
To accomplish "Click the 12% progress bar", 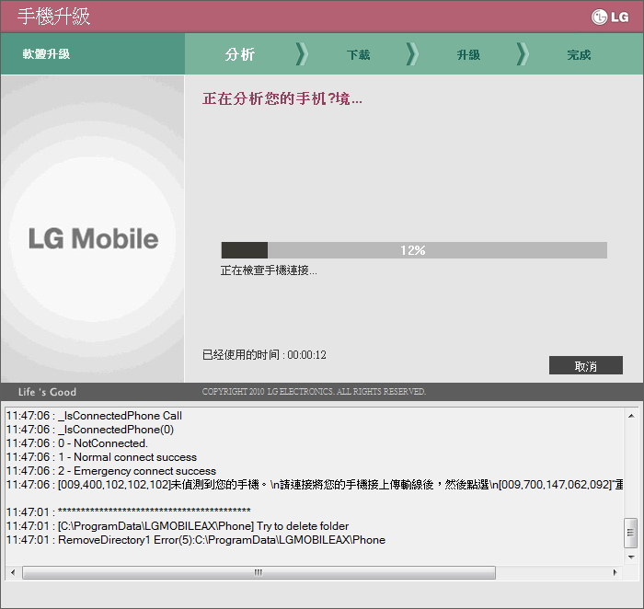I will coord(414,250).
